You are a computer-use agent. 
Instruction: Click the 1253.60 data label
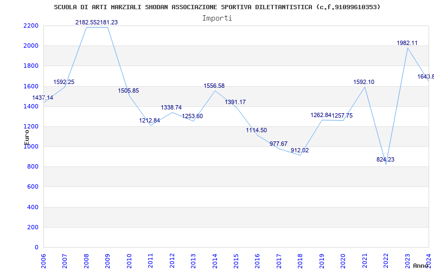tap(193, 116)
